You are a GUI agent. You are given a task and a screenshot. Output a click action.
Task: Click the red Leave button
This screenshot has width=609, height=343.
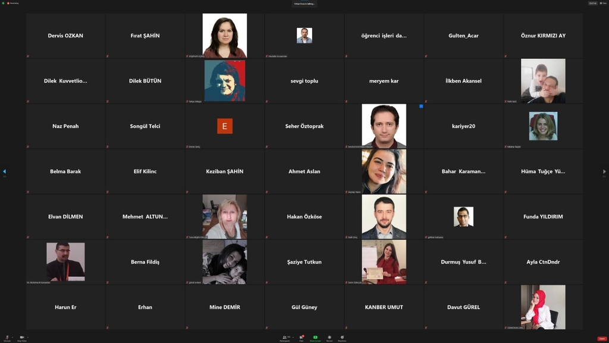point(602,338)
